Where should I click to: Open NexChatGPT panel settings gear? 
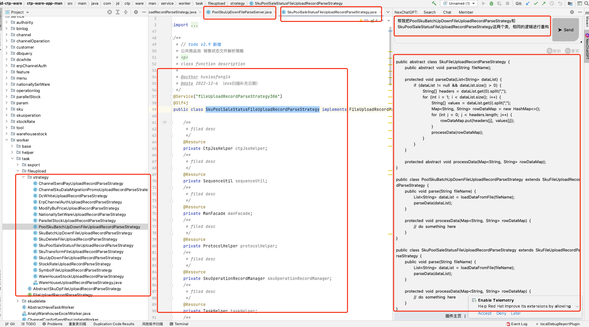click(x=572, y=12)
